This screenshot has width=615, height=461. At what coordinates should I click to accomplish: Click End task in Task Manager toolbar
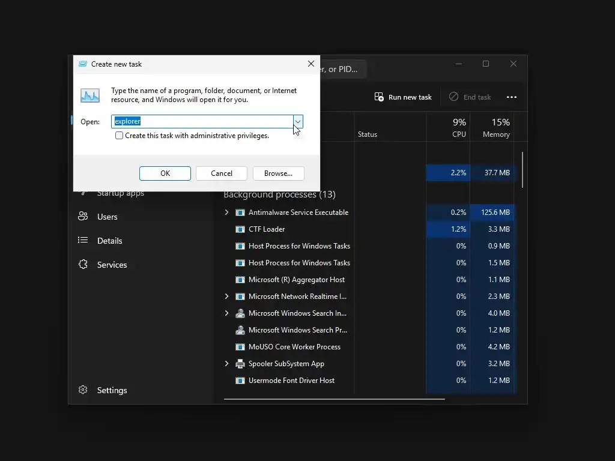(470, 97)
